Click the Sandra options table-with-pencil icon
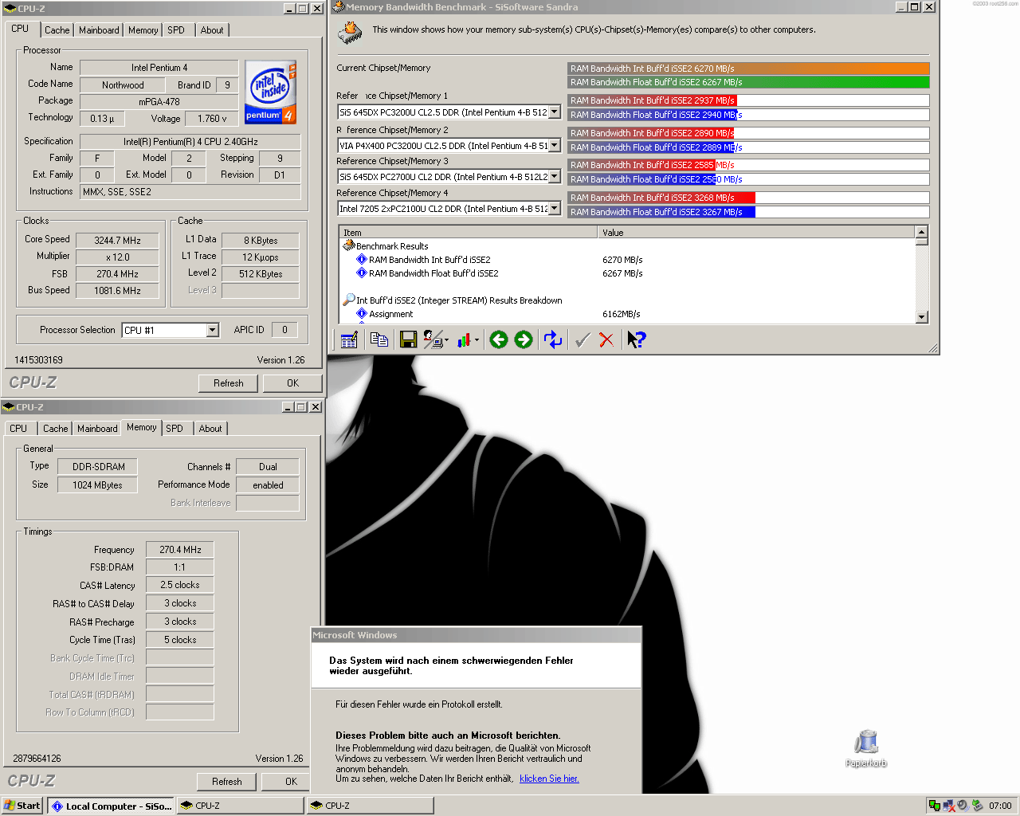This screenshot has width=1020, height=816. coord(349,340)
